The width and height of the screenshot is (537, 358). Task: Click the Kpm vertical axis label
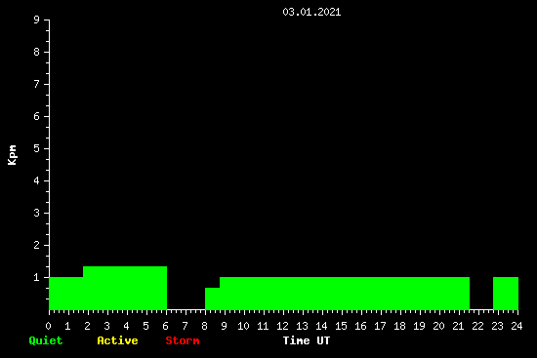click(x=12, y=155)
